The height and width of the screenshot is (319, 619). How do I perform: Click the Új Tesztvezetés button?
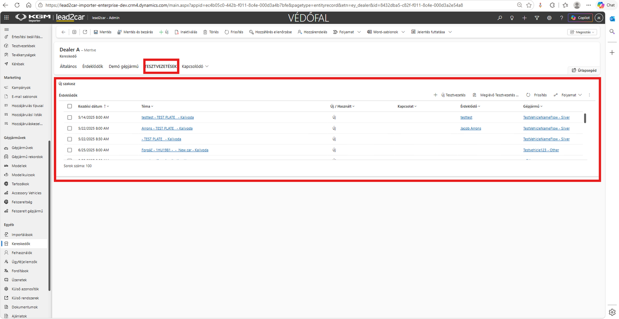pyautogui.click(x=450, y=95)
